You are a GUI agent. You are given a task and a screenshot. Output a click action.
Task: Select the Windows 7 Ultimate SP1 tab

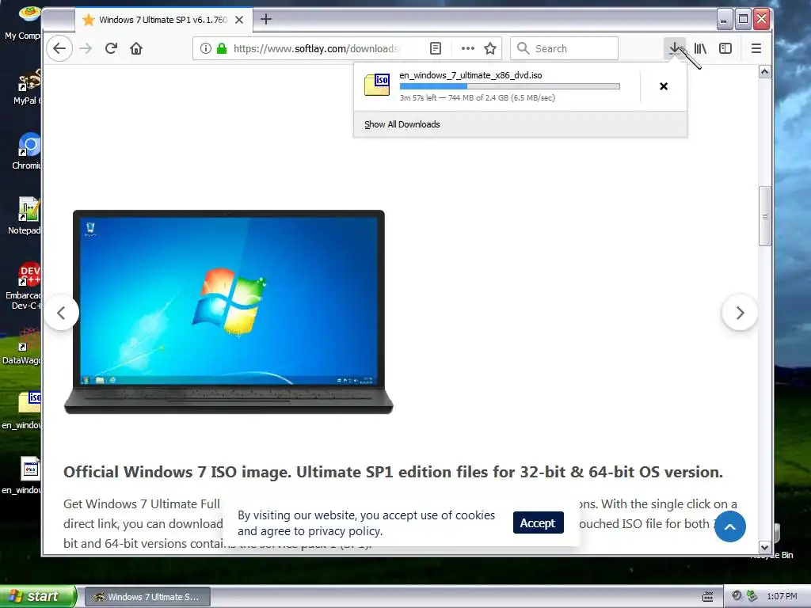click(163, 20)
